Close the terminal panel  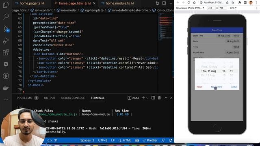pos(171,98)
